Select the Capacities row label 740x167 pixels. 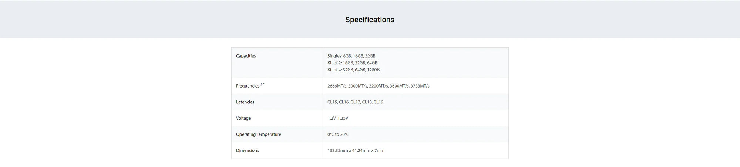tap(246, 56)
